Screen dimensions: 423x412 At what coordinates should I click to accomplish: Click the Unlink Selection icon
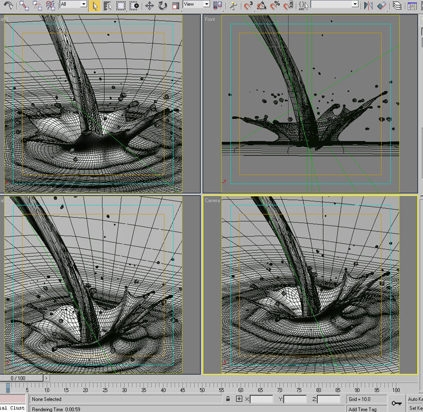tap(37, 5)
